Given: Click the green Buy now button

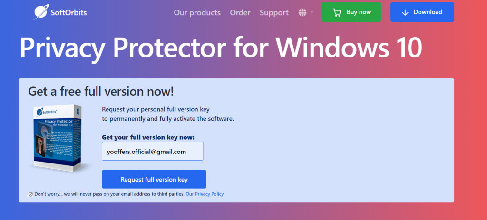Looking at the screenshot, I should coord(351,12).
